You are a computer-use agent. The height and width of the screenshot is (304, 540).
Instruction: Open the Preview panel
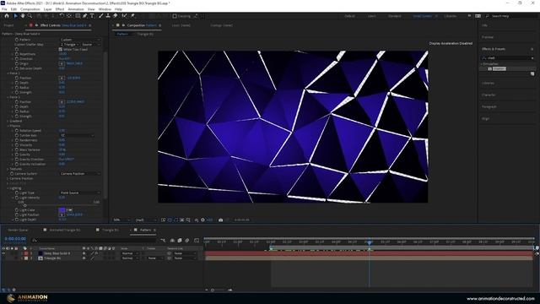(488, 37)
